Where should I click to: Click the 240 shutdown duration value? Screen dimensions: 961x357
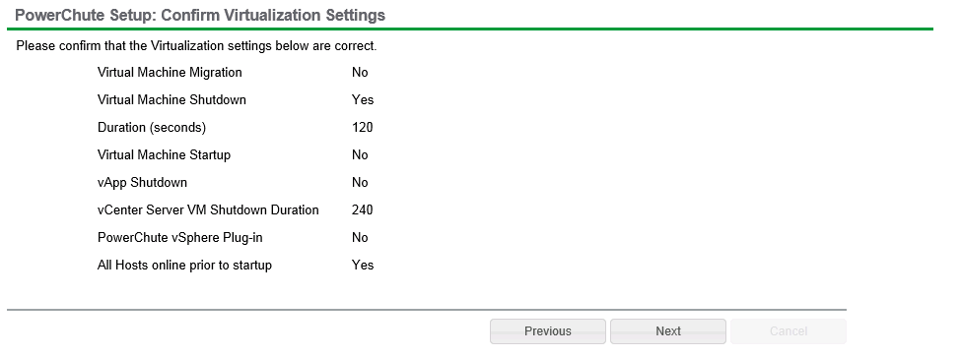[x=362, y=209]
